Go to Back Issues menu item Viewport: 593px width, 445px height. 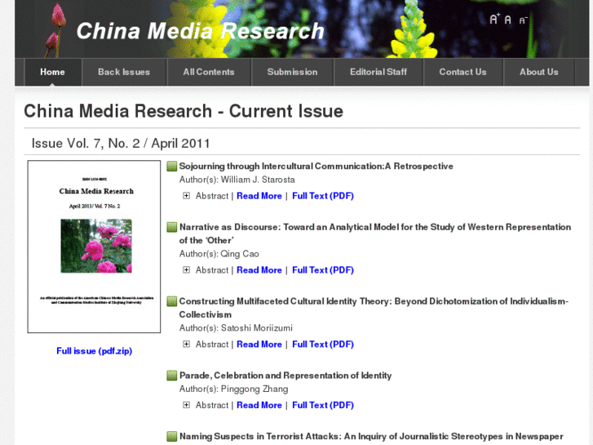click(124, 72)
